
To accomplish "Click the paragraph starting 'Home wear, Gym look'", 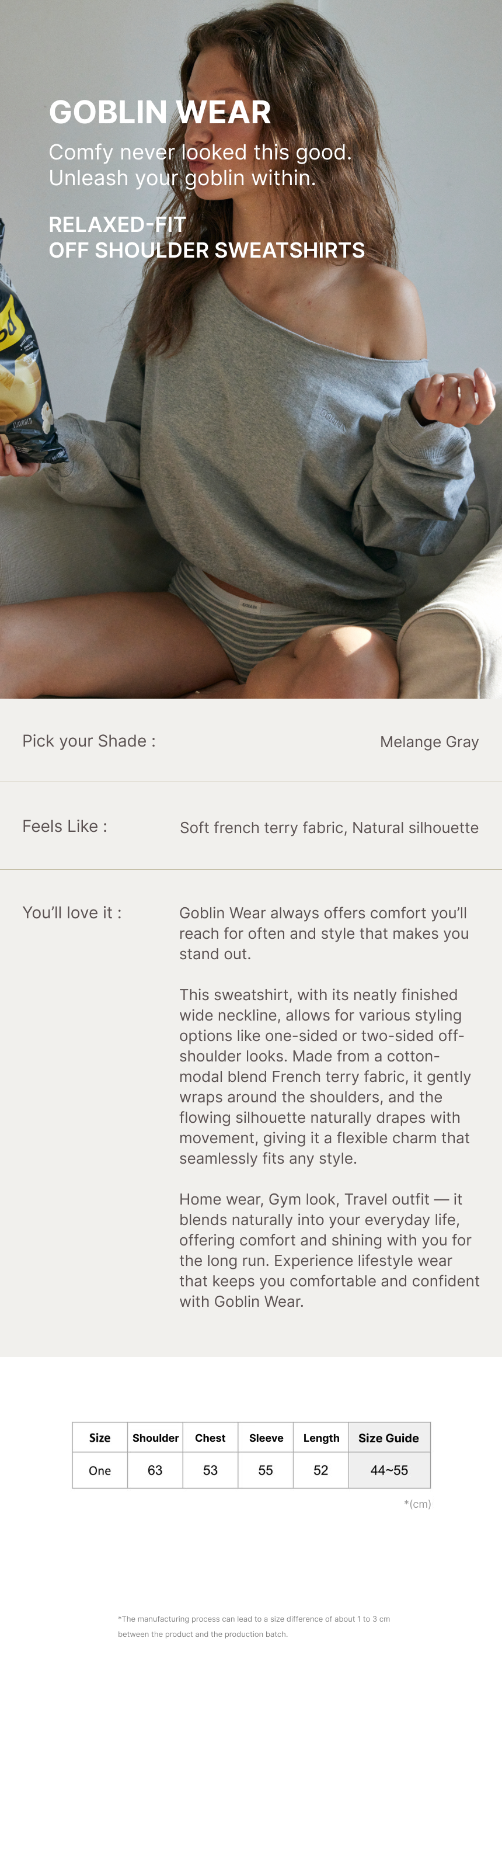I will tap(329, 1250).
